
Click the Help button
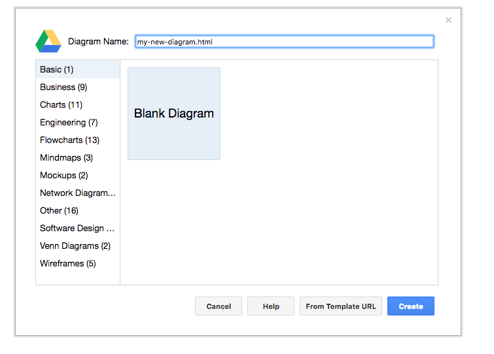click(x=271, y=306)
